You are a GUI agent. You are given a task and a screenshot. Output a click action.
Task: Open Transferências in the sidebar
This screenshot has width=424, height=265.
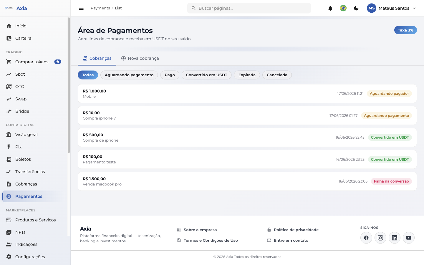click(34, 172)
